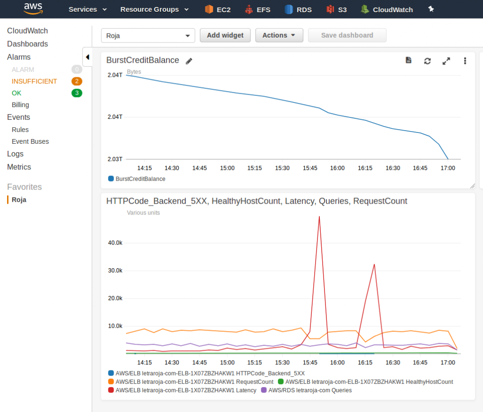The image size is (483, 412).
Task: View INSUFFICIENT alarms in the sidebar
Action: point(34,81)
